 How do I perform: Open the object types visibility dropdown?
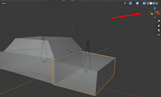pyautogui.click(x=126, y=3)
